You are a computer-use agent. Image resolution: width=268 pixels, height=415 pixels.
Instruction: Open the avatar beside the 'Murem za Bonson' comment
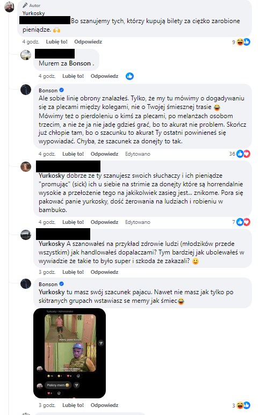coord(26,55)
